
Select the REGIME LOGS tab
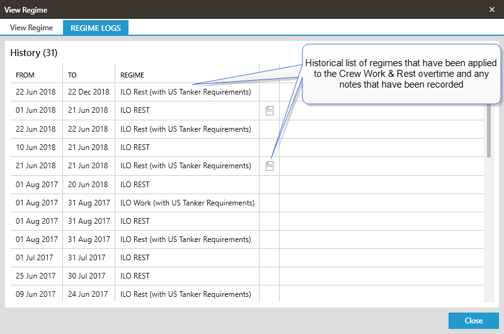[x=96, y=28]
